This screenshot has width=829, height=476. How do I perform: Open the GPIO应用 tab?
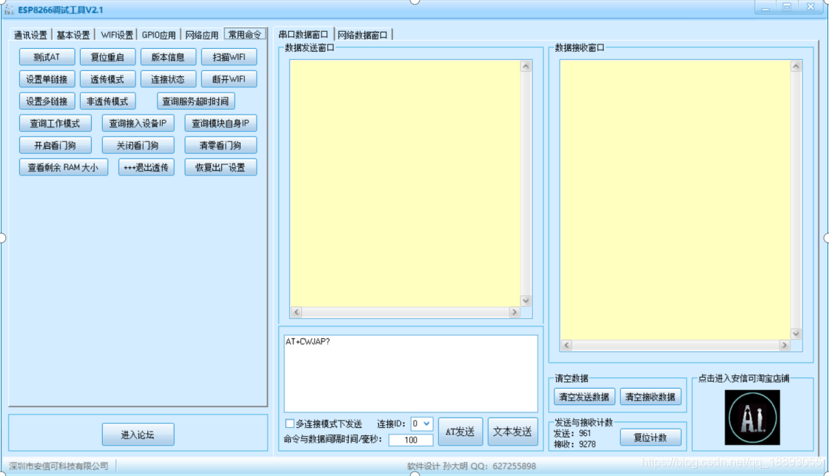158,35
